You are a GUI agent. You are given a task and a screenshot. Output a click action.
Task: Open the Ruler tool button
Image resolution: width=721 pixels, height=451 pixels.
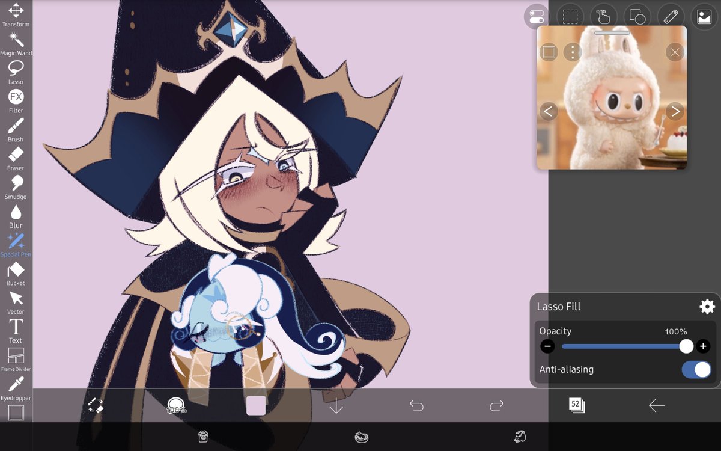pyautogui.click(x=671, y=16)
